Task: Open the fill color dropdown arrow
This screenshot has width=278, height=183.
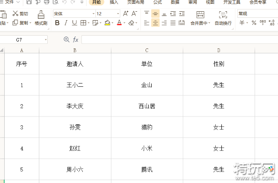Action: [x=112, y=23]
